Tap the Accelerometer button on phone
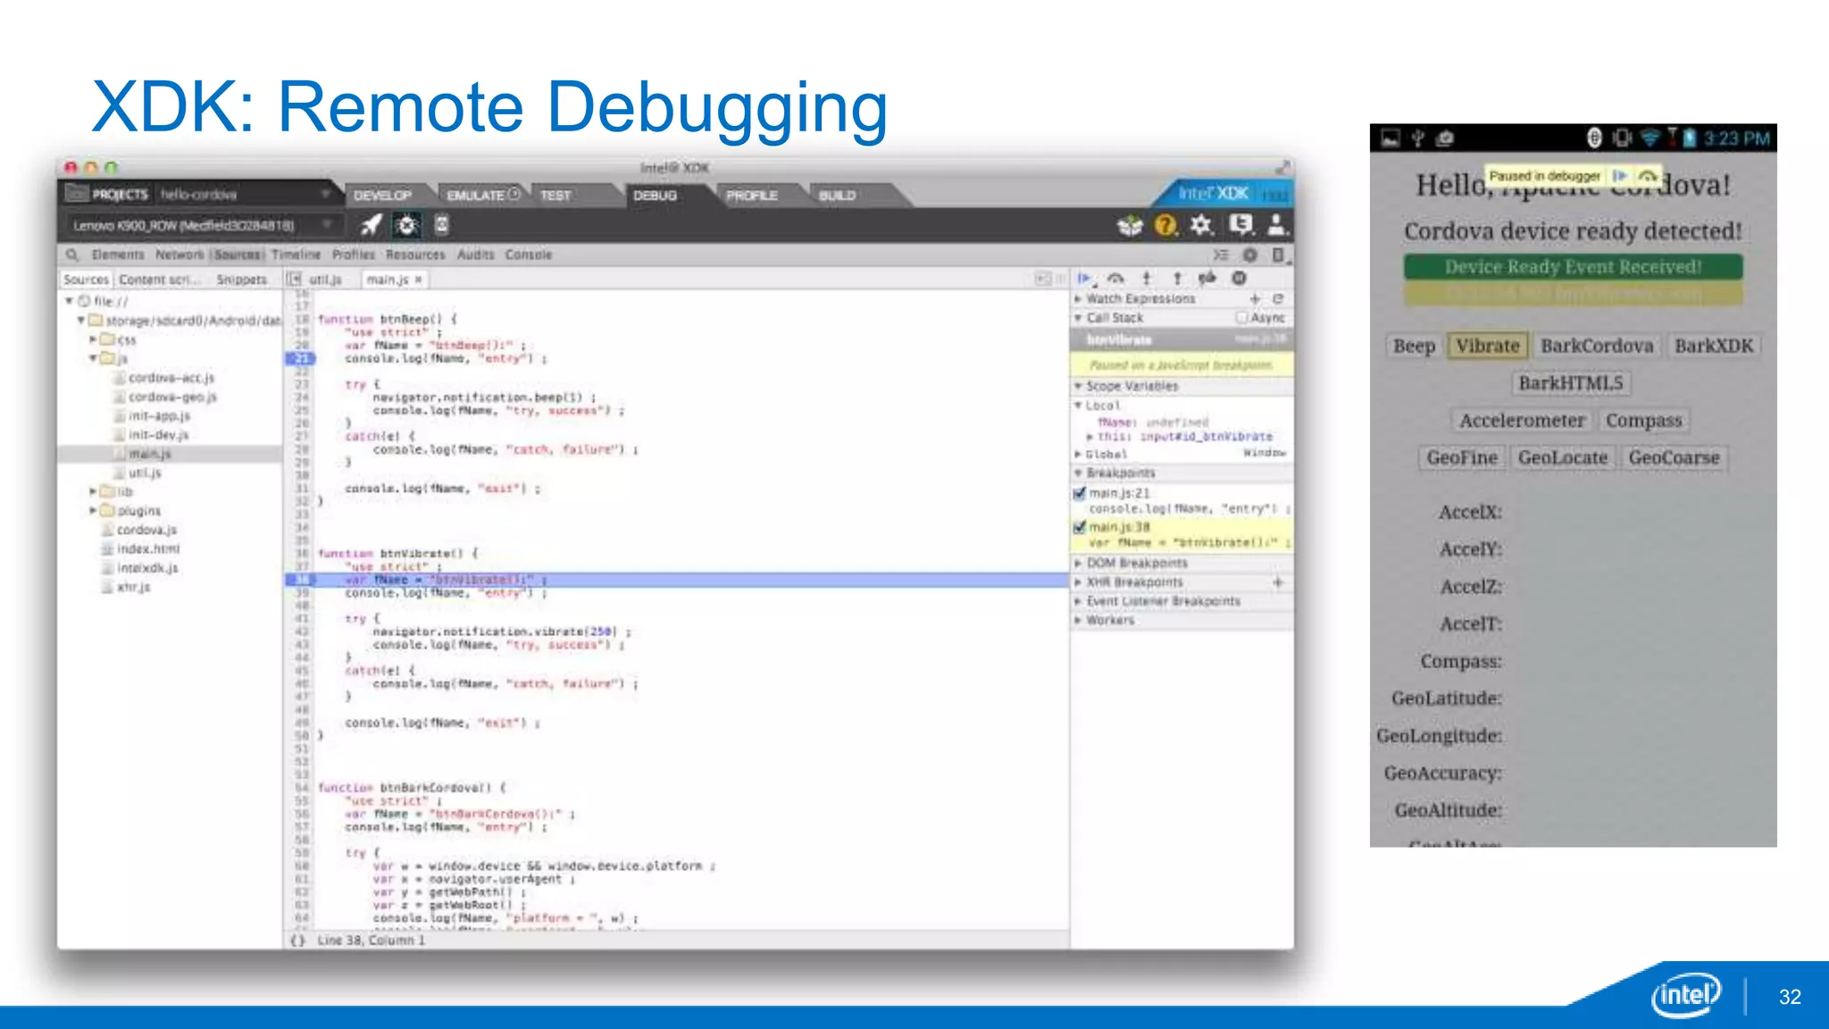Screen dimensions: 1829x1029 coord(1522,420)
